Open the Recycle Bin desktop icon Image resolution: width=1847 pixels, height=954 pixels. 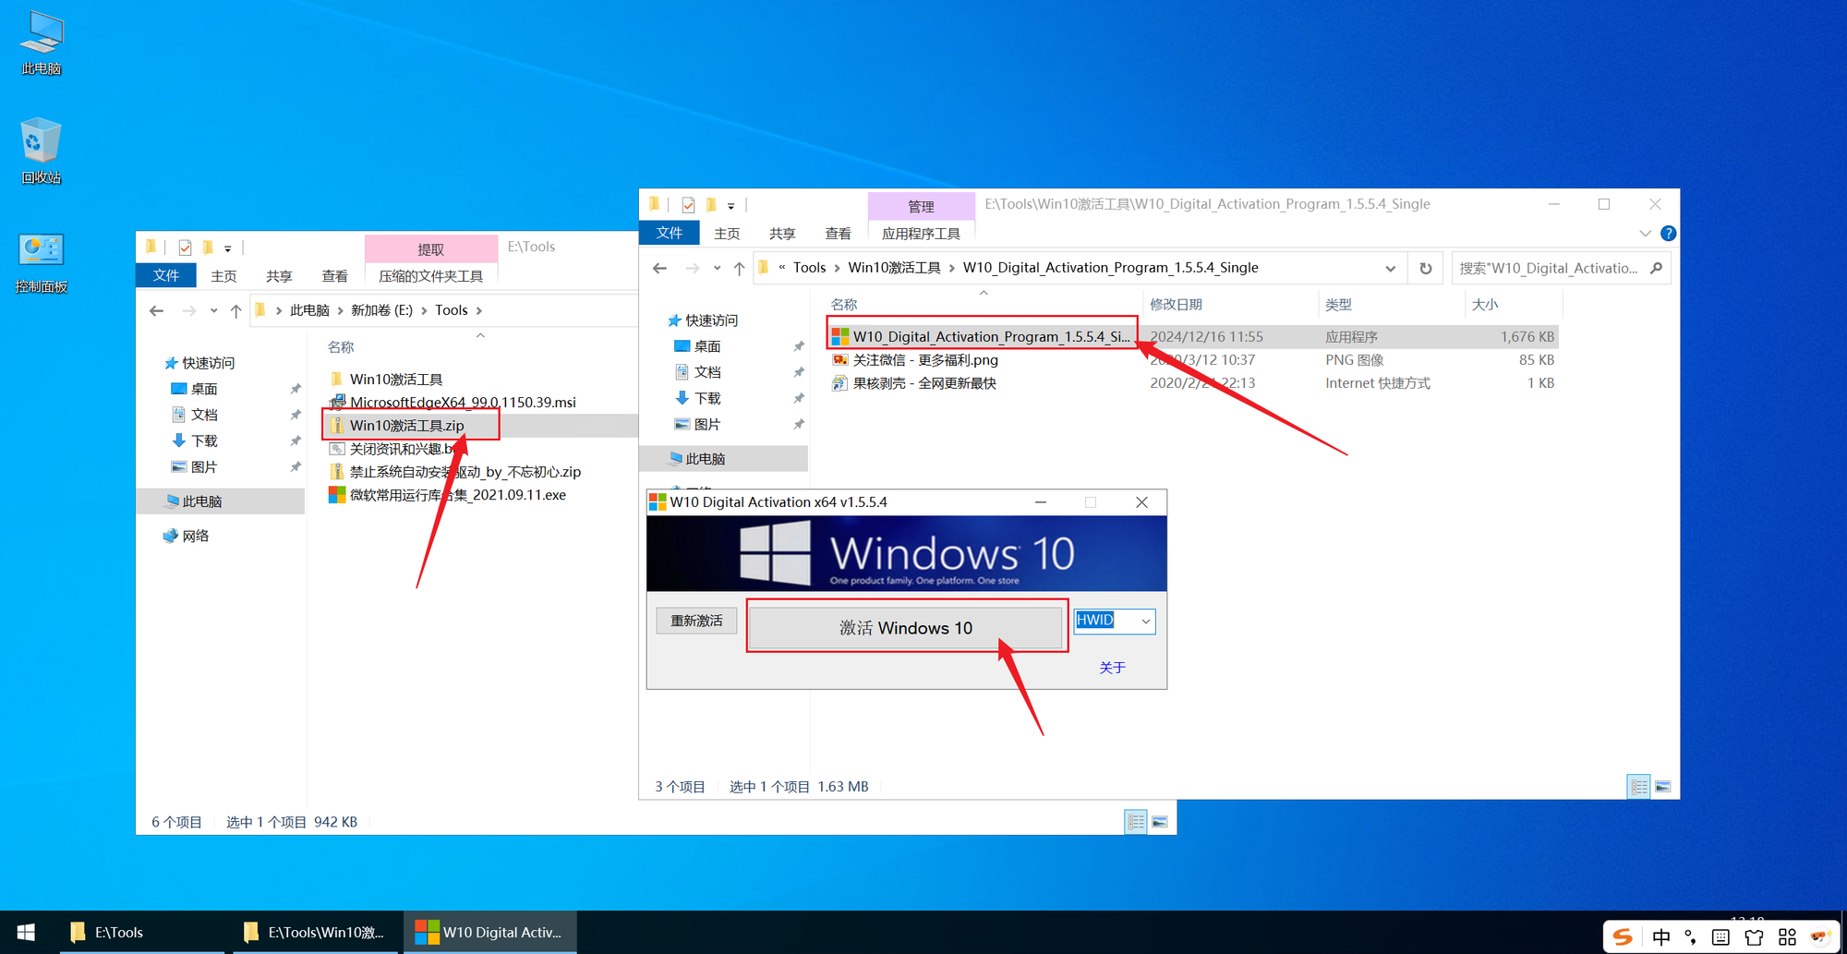tap(41, 150)
